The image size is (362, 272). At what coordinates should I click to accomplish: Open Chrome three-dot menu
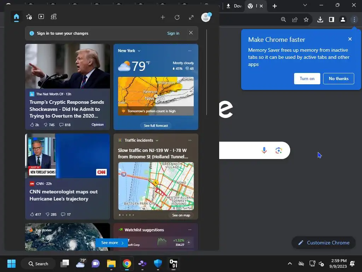[354, 20]
